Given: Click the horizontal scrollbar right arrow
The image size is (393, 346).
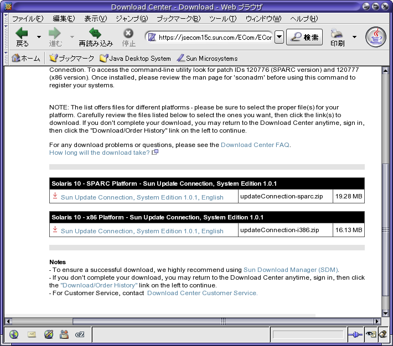Looking at the screenshot, I should (377, 321).
